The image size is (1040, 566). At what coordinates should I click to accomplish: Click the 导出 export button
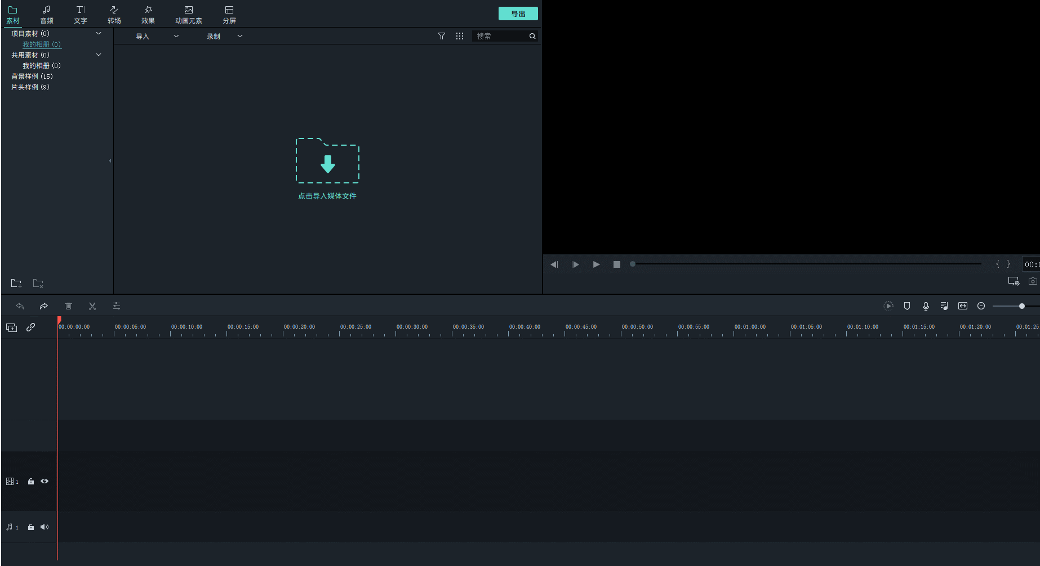click(518, 14)
